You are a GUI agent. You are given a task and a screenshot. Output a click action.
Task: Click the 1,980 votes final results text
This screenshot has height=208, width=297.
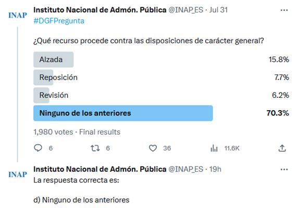pos(77,132)
